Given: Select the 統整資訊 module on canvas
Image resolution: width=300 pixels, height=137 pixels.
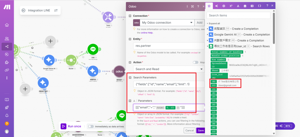Looking at the screenshot, I should [93, 71].
